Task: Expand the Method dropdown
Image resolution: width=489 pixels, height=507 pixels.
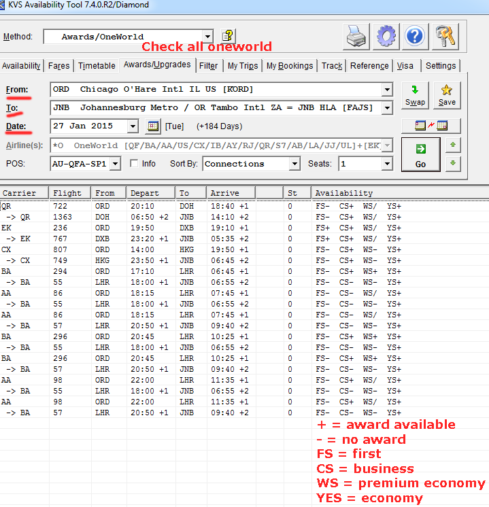Action: (x=207, y=36)
